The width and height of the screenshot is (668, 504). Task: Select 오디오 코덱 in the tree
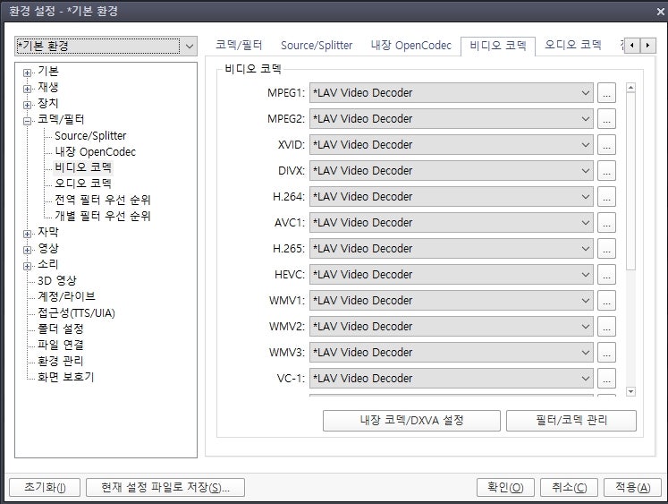83,184
